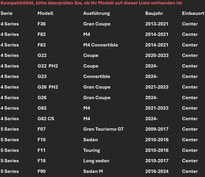Click the Long sedan cell

pos(96,161)
